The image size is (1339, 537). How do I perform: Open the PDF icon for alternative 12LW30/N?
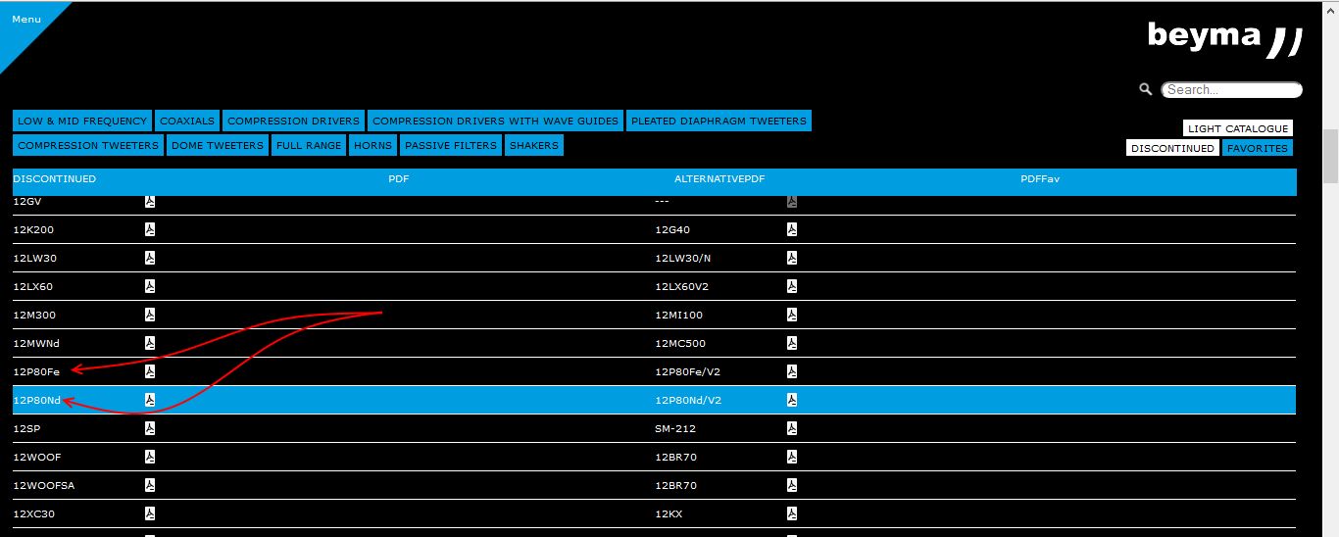pyautogui.click(x=791, y=258)
